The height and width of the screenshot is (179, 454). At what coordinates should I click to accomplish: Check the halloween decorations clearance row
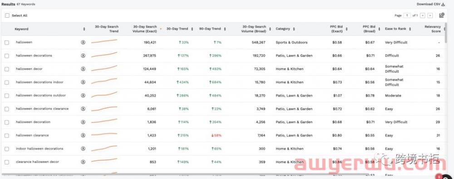point(7,109)
